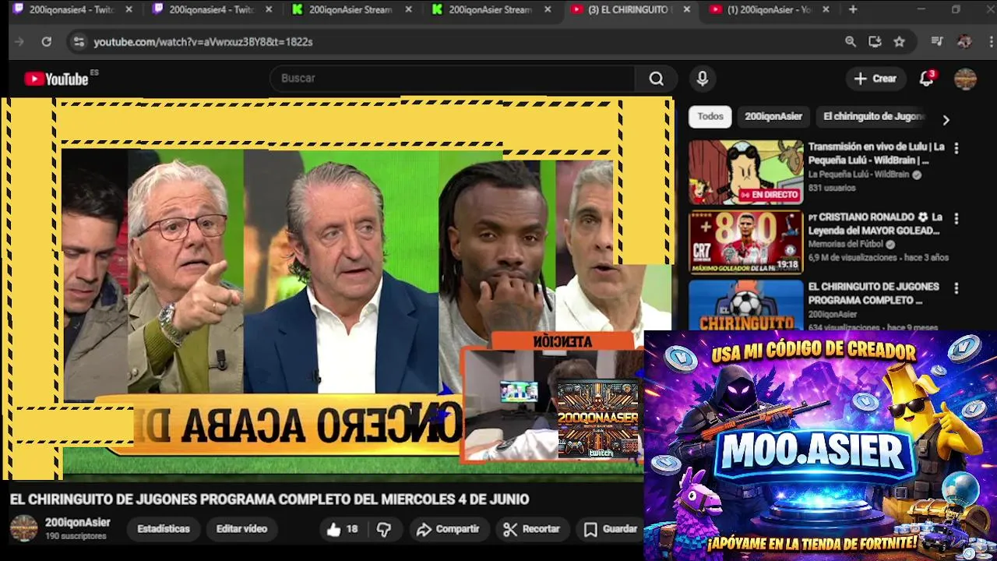Click the address bar URL
This screenshot has width=997, height=561.
coord(203,42)
